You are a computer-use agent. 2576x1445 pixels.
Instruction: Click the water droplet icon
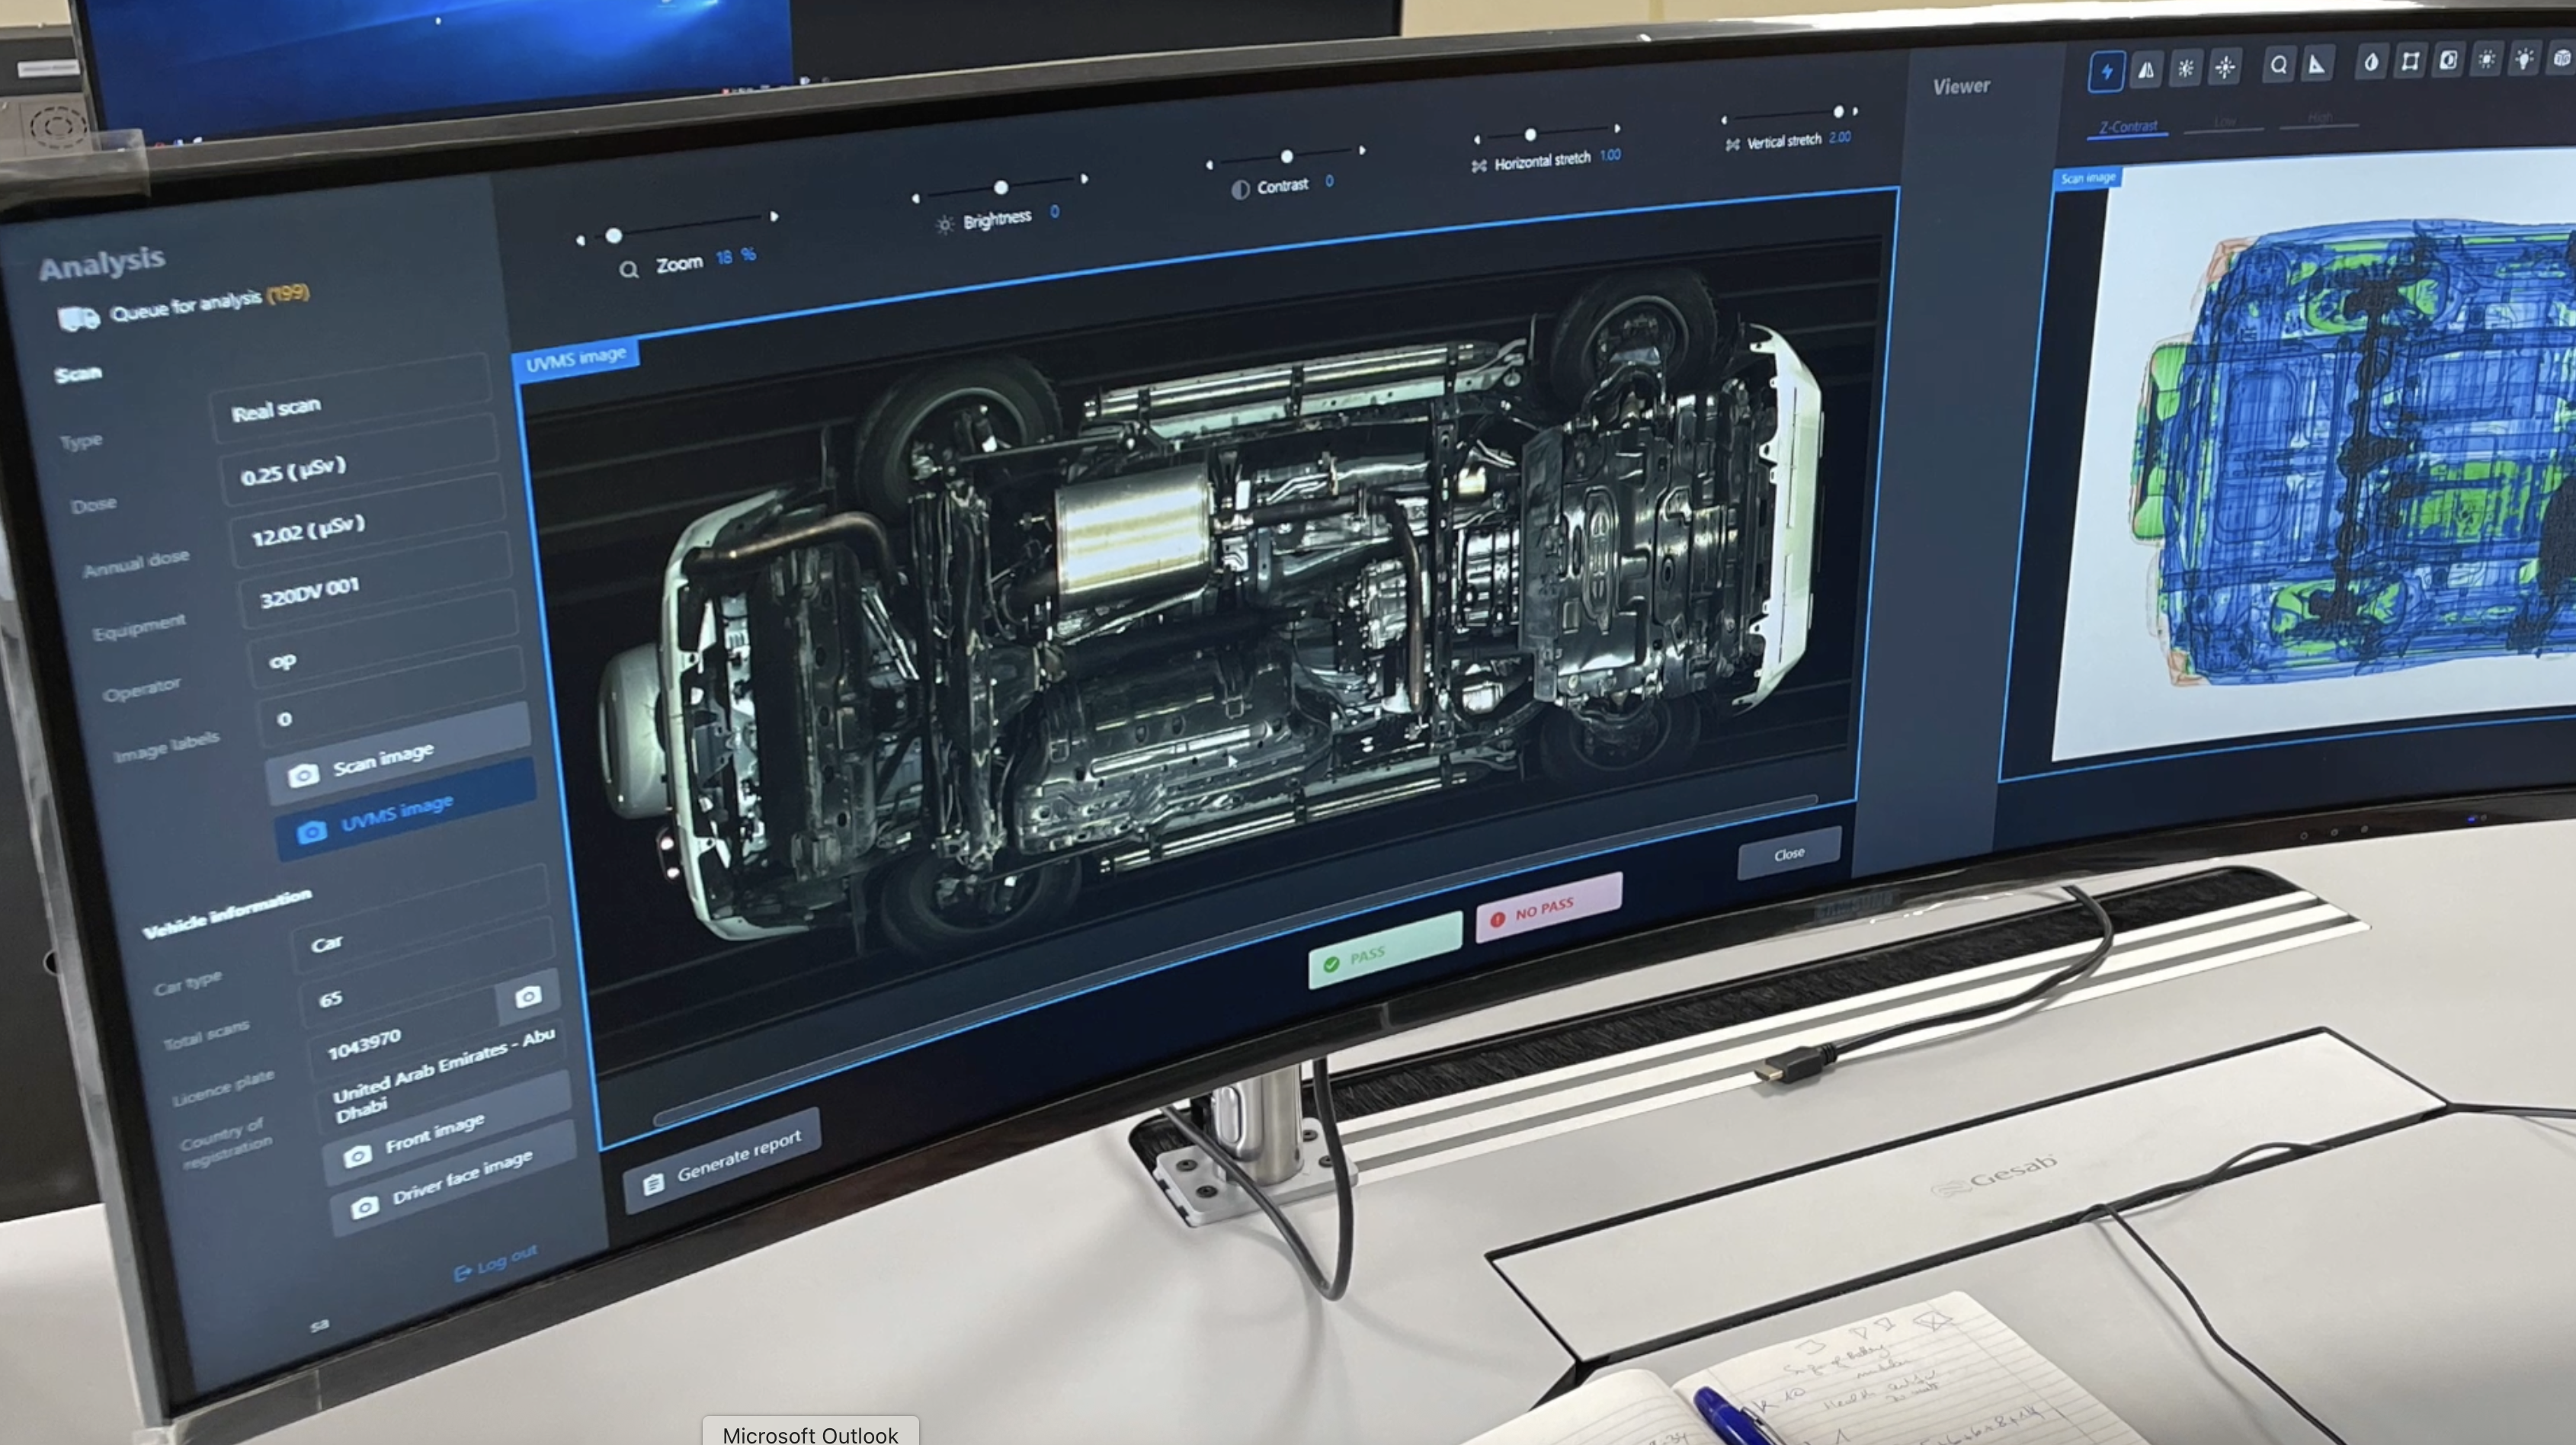pos(2371,62)
